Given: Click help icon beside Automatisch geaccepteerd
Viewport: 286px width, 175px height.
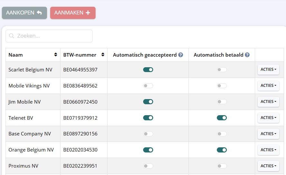Looking at the screenshot, I should tap(181, 55).
